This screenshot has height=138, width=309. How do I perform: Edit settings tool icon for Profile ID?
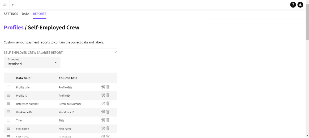click(x=103, y=95)
